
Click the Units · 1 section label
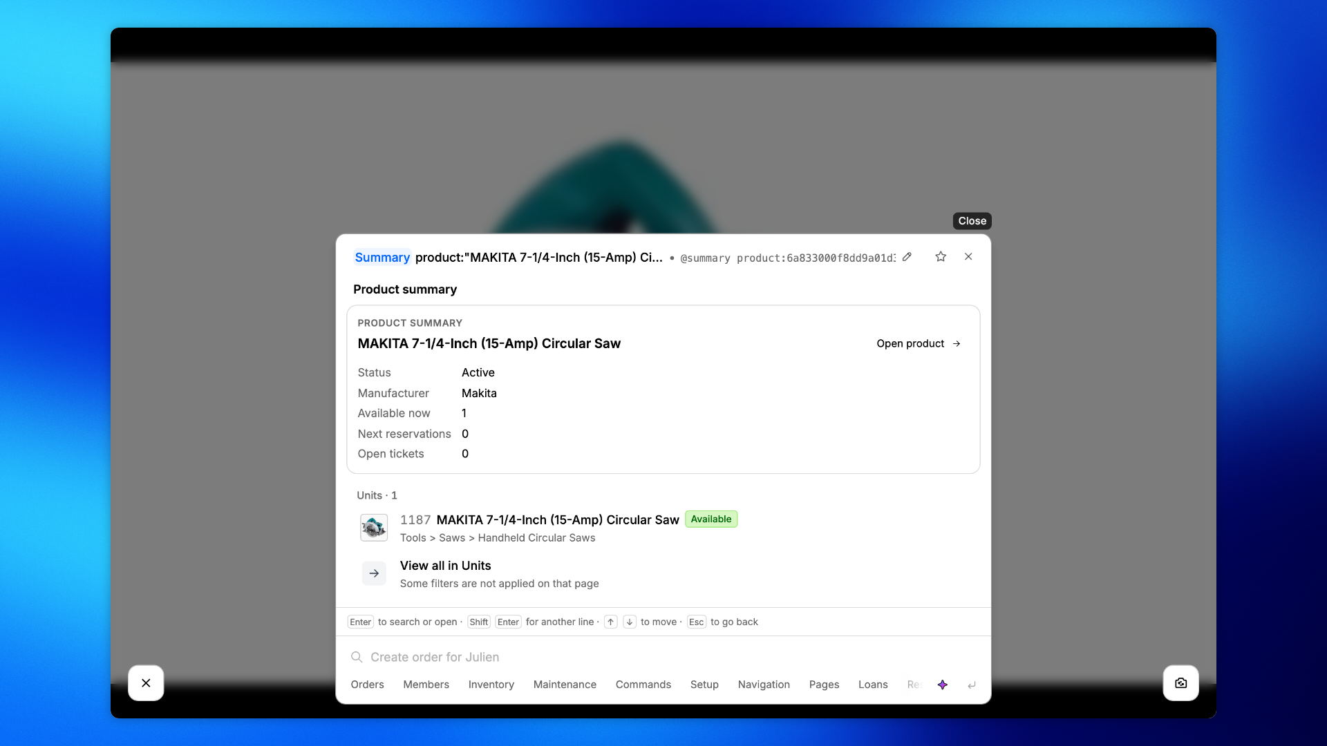[x=377, y=495]
